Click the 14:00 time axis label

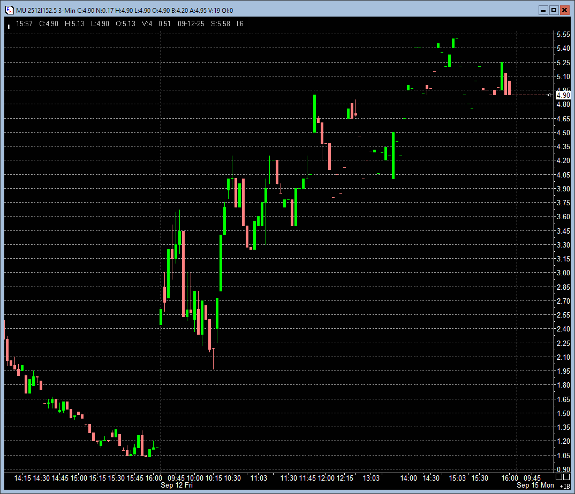click(408, 478)
